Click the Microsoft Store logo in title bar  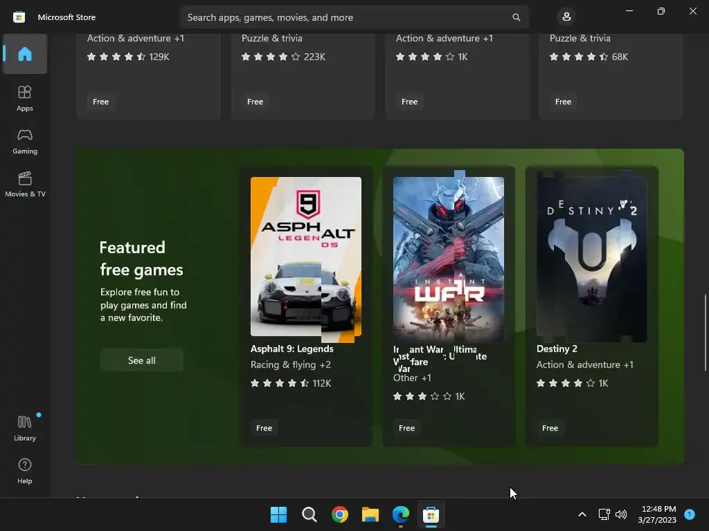tap(19, 17)
